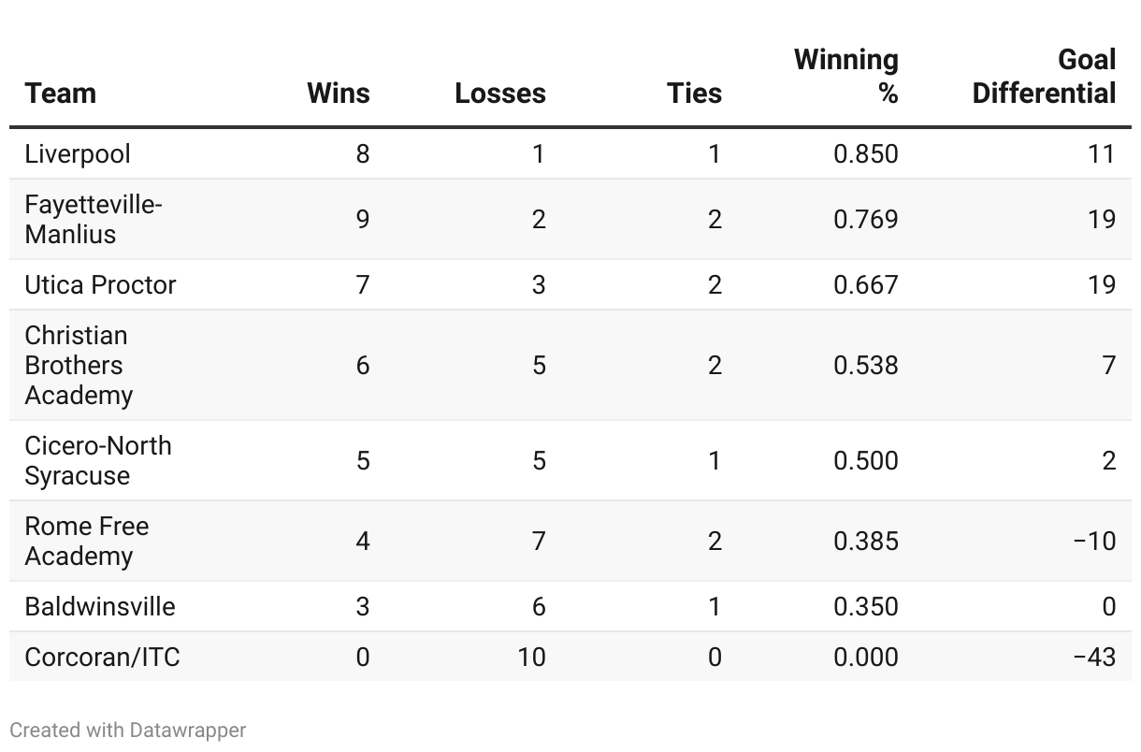Viewport: 1141px width, 752px height.
Task: Click Liverpool's 0.850 winning percentage
Action: (865, 154)
